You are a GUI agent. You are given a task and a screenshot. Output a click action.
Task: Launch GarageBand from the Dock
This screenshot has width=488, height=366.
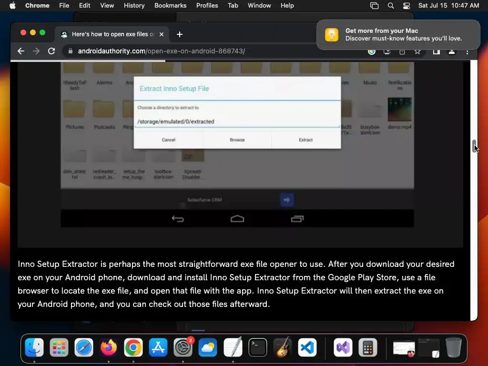pyautogui.click(x=283, y=347)
